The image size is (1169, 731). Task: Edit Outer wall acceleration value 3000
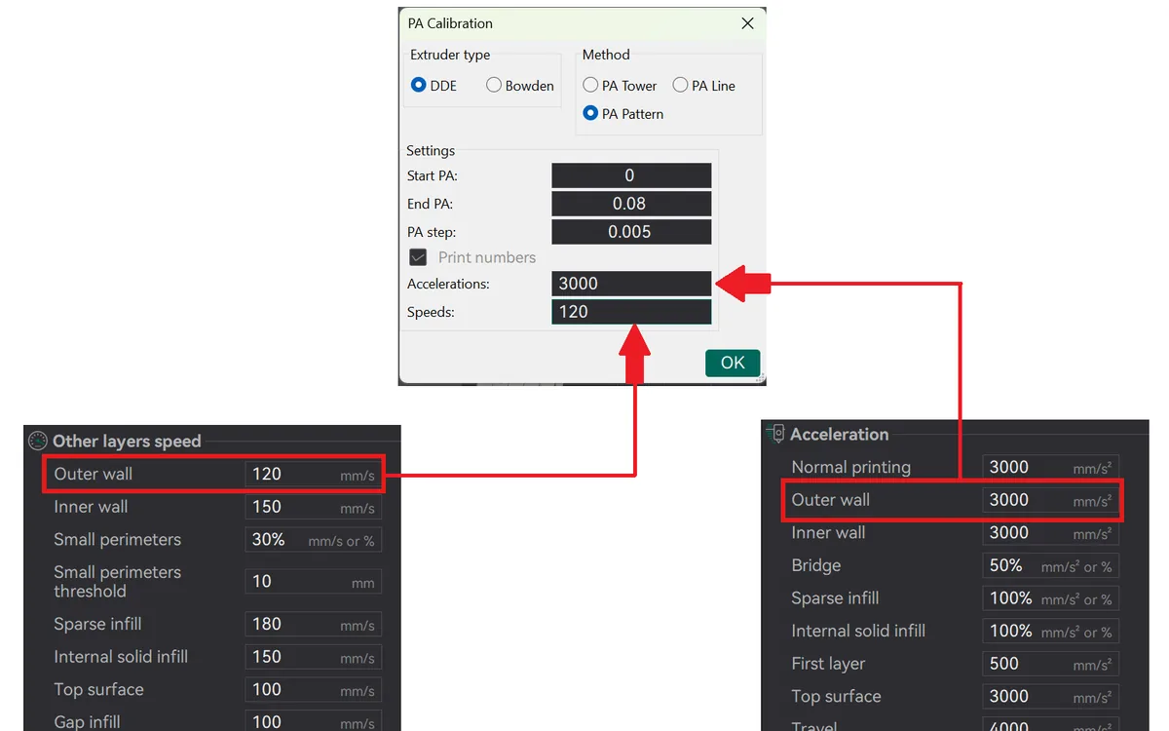[x=1050, y=500]
